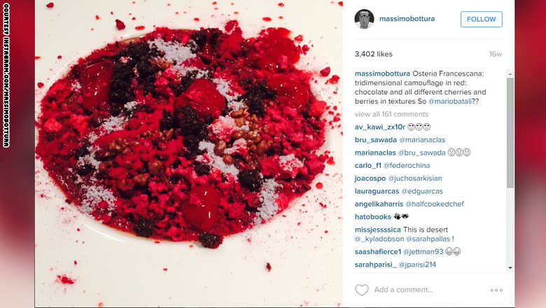The width and height of the screenshot is (546, 308).
Task: Follow massimobottura with the FOLLOW button
Action: (x=481, y=19)
